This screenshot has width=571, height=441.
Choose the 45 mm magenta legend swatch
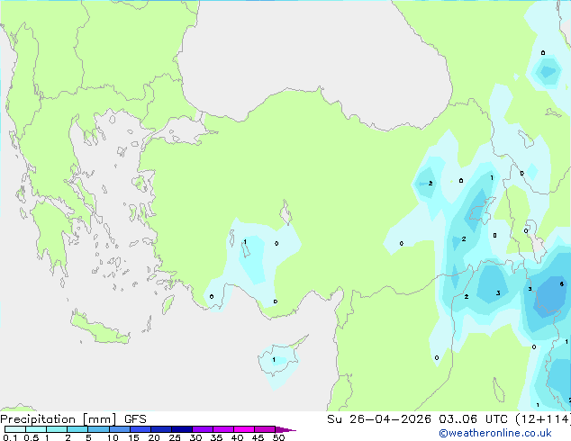[x=265, y=429]
